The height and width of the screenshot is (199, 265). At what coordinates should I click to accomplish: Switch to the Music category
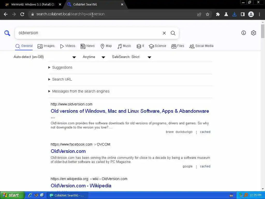click(x=124, y=46)
